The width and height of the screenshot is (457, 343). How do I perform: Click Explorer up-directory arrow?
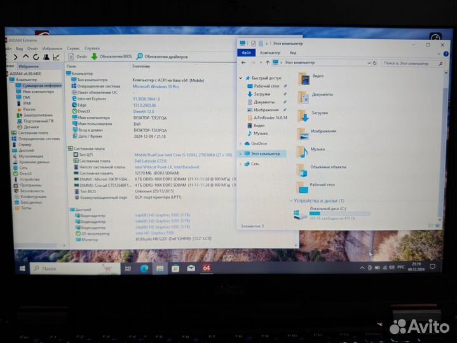[268, 63]
